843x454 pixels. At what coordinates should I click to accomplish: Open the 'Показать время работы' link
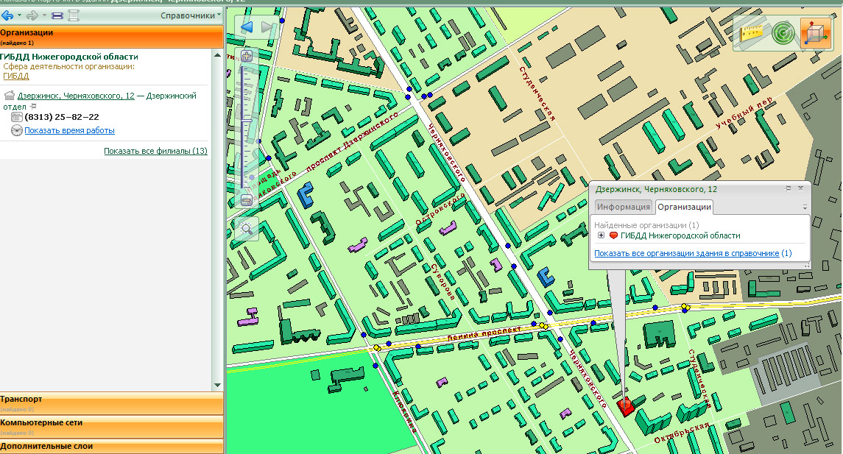pos(69,130)
